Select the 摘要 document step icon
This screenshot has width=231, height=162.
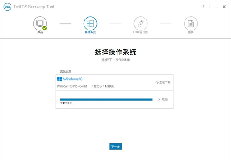pos(191,24)
